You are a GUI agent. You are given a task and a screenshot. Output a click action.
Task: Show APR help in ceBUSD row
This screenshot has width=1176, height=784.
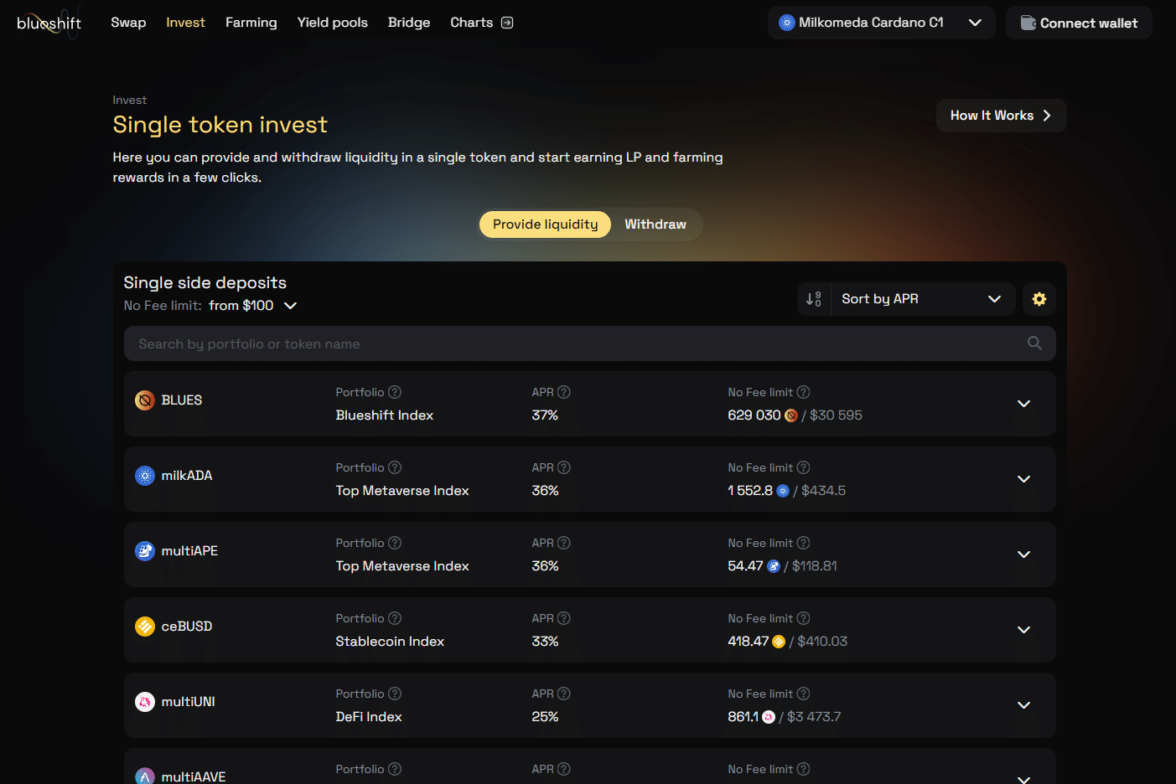564,618
